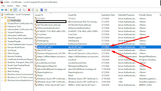This screenshot has width=161, height=91.
Task: Click folder icon beside Web Hosting
Action: tap(5, 71)
